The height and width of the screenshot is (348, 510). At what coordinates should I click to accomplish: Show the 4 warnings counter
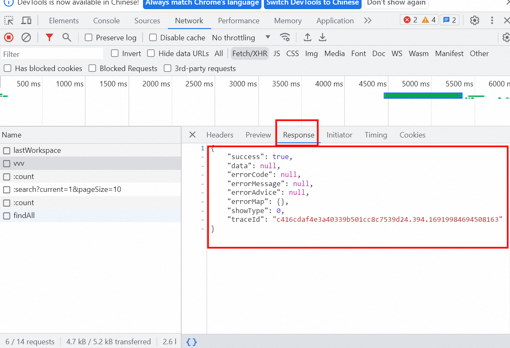[x=429, y=20]
